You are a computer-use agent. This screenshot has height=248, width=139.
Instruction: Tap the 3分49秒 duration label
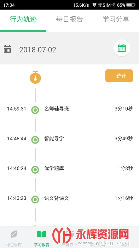tap(124, 139)
